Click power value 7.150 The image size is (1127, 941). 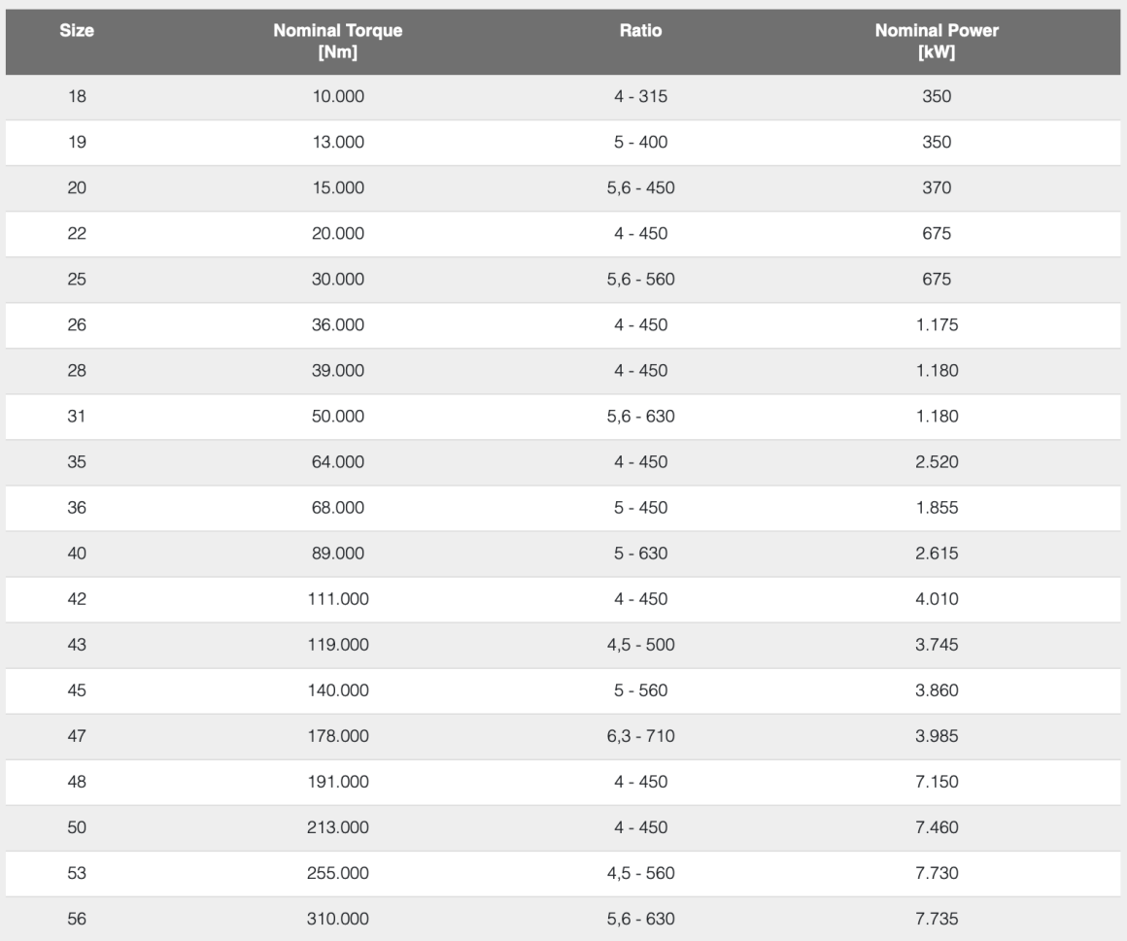click(937, 782)
